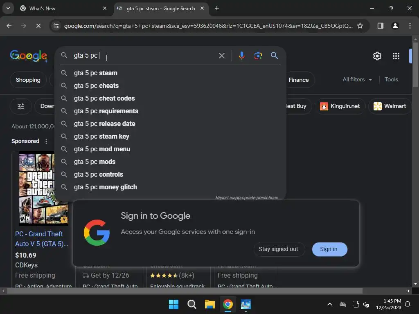Click in the Google search input field

(x=144, y=56)
